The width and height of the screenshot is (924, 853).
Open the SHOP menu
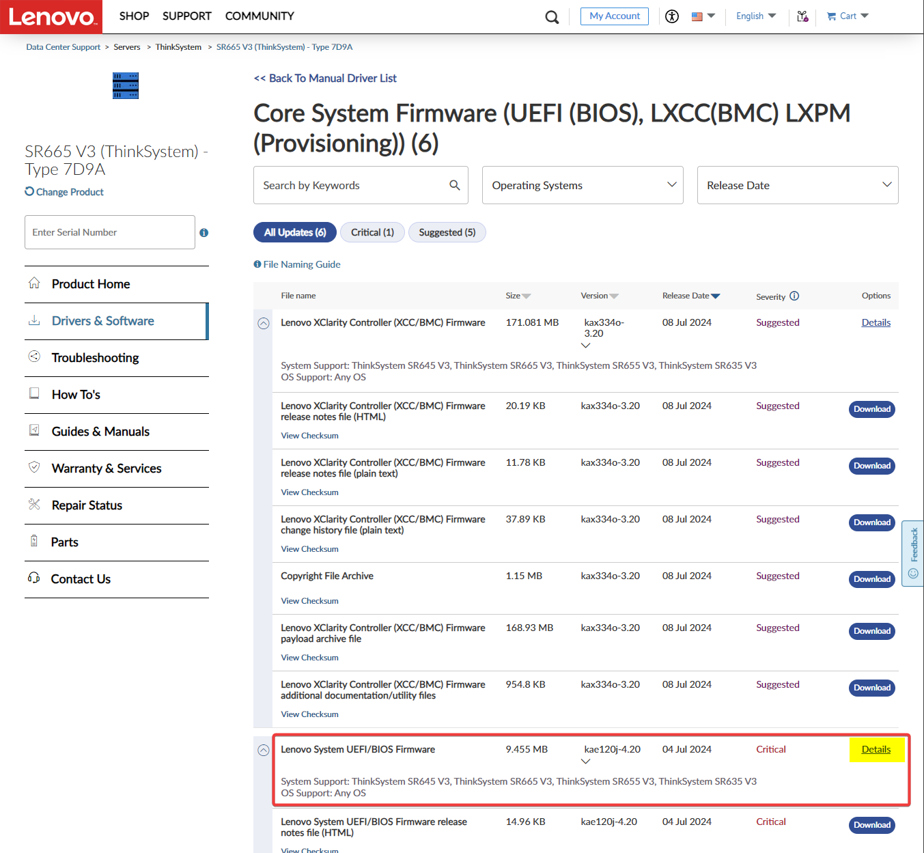pos(134,16)
